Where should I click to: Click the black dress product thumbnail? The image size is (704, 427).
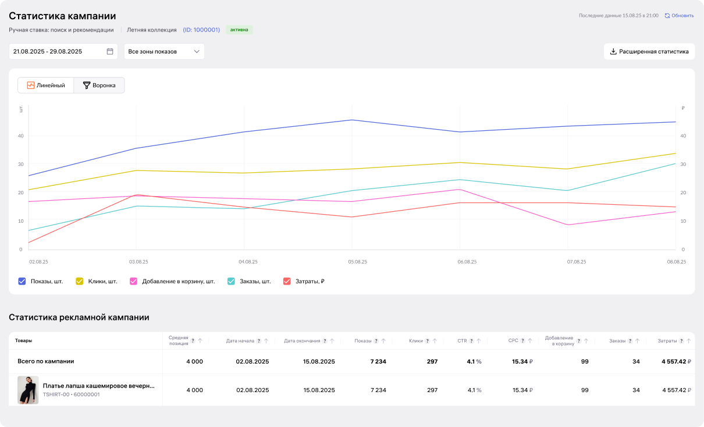[28, 390]
